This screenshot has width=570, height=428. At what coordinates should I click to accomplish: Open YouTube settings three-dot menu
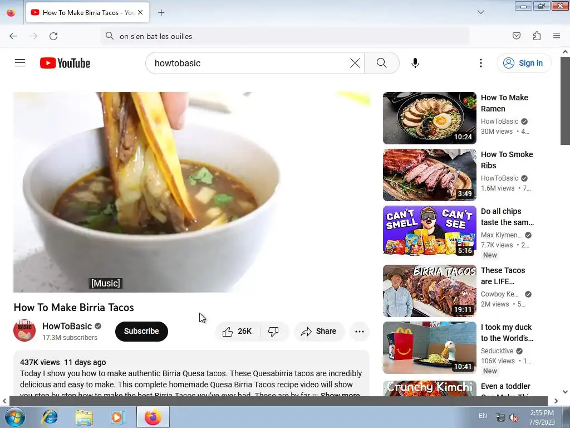tap(480, 63)
